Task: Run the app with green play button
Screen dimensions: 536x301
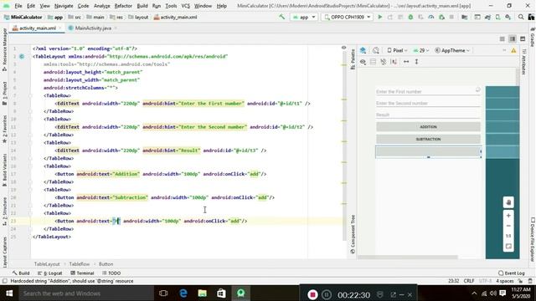Action: [379, 17]
